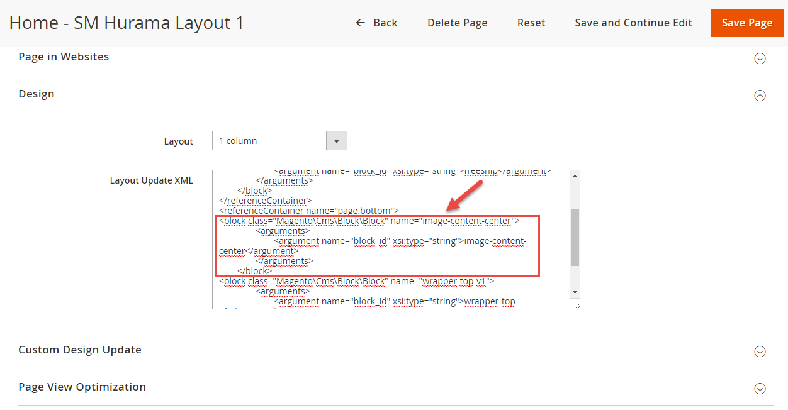Viewport: 788px width, 410px height.
Task: Click the Layout Update XML label
Action: click(x=152, y=180)
